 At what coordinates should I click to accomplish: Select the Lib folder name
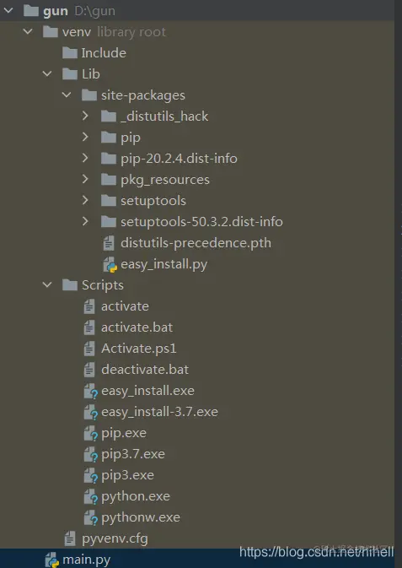click(x=91, y=74)
